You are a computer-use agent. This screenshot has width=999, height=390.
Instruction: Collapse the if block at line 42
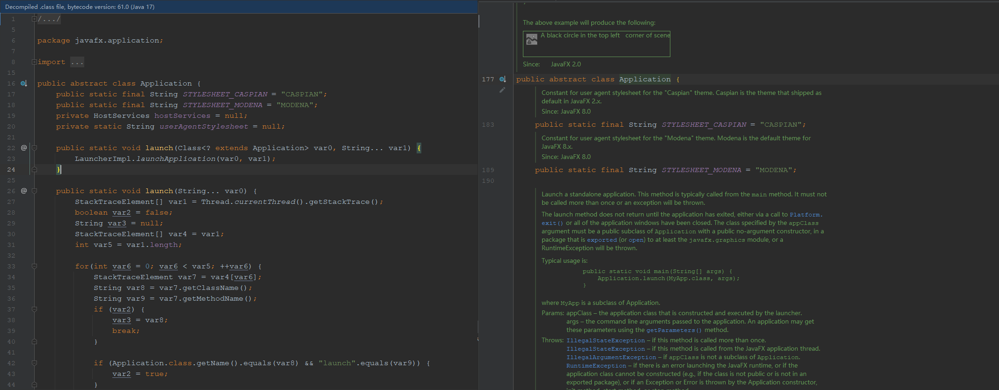click(34, 363)
